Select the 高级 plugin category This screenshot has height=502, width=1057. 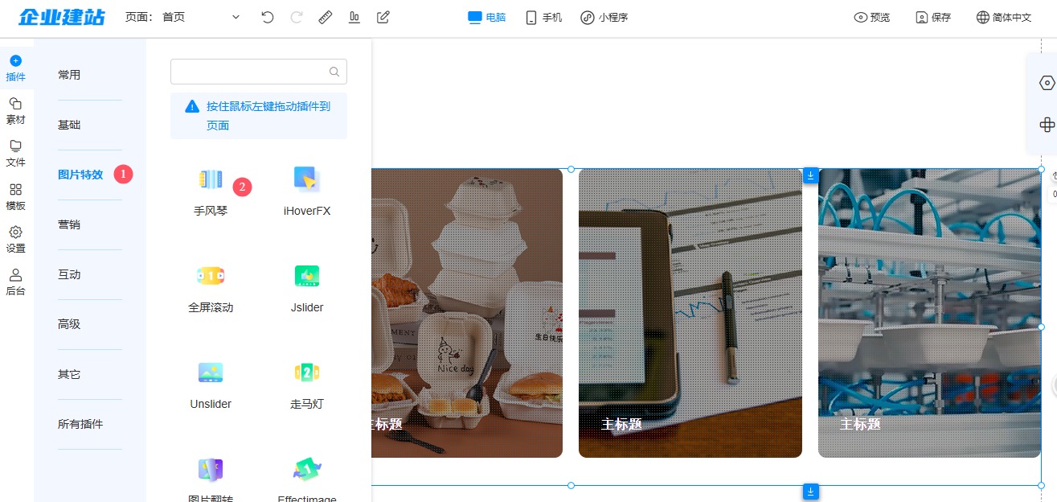pyautogui.click(x=69, y=324)
